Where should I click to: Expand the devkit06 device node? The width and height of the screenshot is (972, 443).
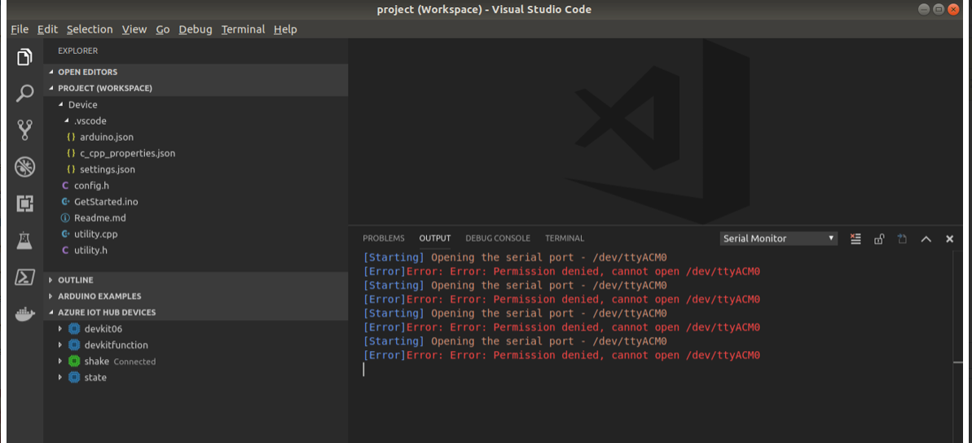(x=60, y=329)
